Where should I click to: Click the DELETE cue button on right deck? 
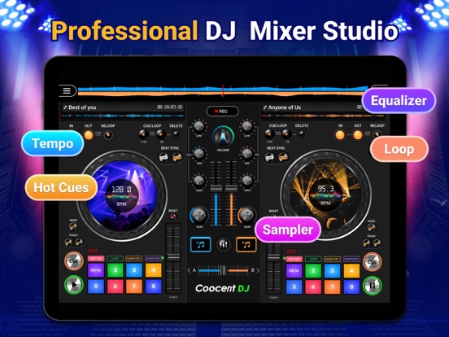click(x=302, y=133)
